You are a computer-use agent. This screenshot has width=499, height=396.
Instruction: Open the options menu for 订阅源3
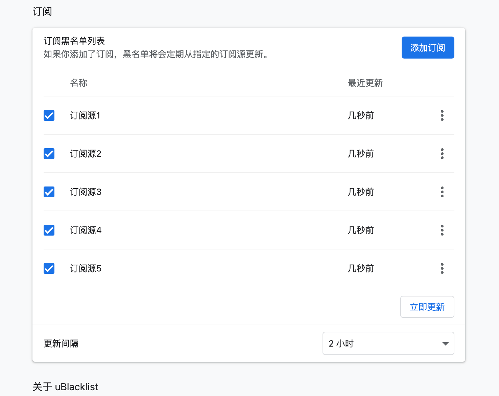[x=442, y=192]
